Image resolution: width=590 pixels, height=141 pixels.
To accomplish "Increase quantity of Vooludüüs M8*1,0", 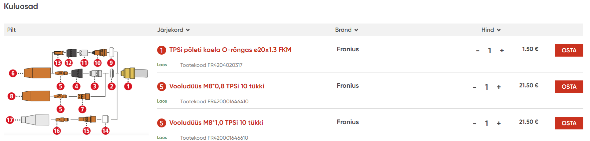I will coord(499,123).
